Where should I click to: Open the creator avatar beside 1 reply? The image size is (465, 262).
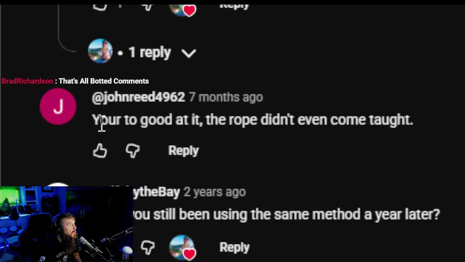coord(100,51)
